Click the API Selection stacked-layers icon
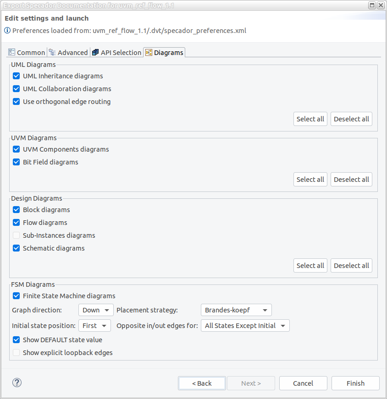The image size is (387, 399). click(95, 52)
